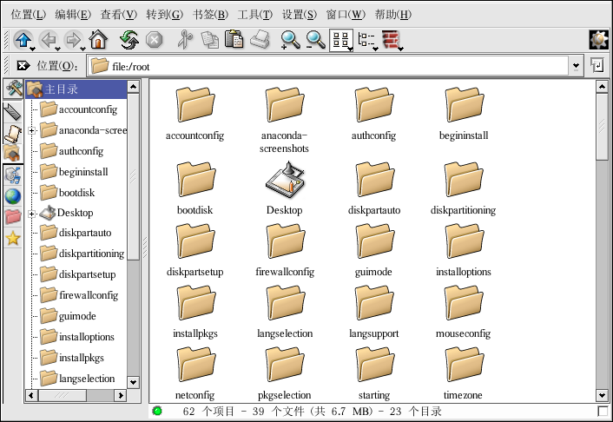Viewport: 613px width, 422px height.
Task: Click the Cut scissors icon
Action: coord(183,40)
